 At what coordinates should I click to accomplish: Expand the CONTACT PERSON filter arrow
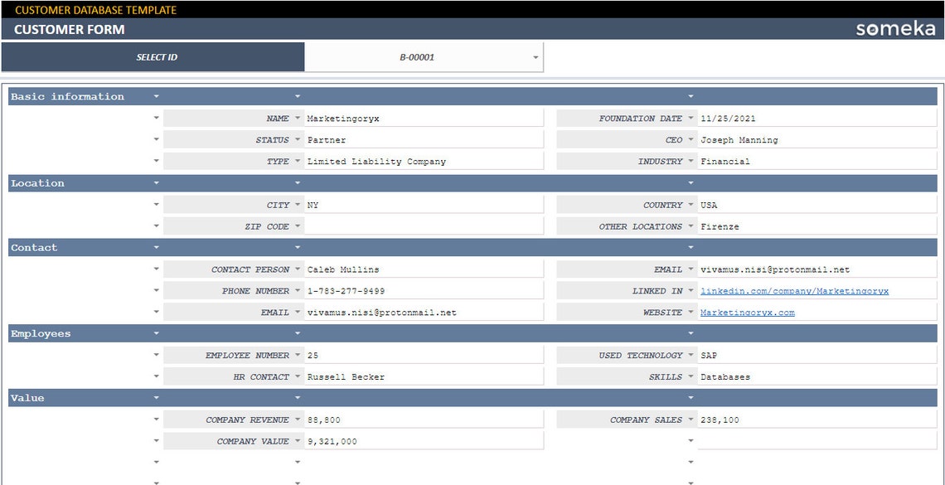[297, 269]
